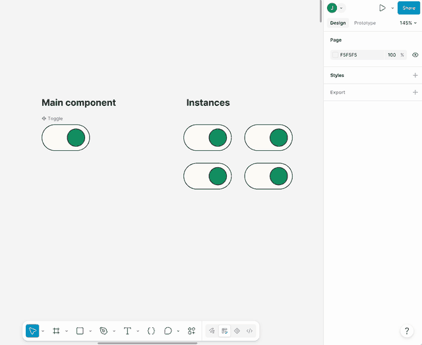Screen dimensions: 422x345
Task: Click the Share button
Action: (x=409, y=8)
